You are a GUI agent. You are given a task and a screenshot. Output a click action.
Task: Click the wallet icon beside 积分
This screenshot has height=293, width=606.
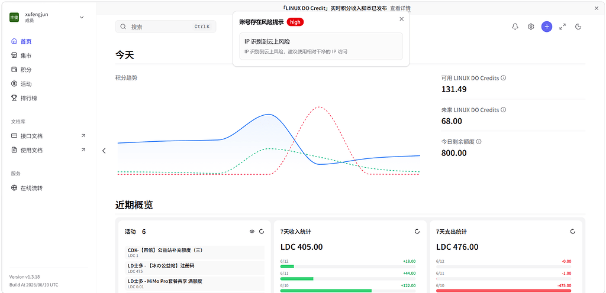coord(14,70)
